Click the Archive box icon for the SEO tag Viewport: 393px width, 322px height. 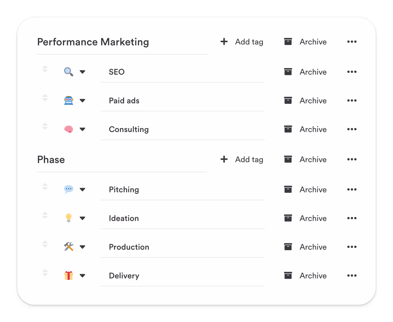coord(288,72)
